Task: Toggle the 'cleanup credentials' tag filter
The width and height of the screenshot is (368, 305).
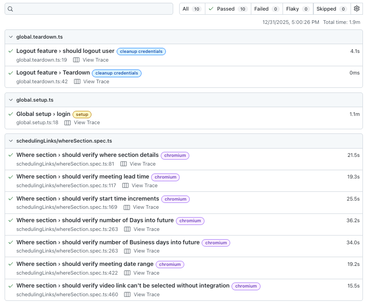Action: 141,52
